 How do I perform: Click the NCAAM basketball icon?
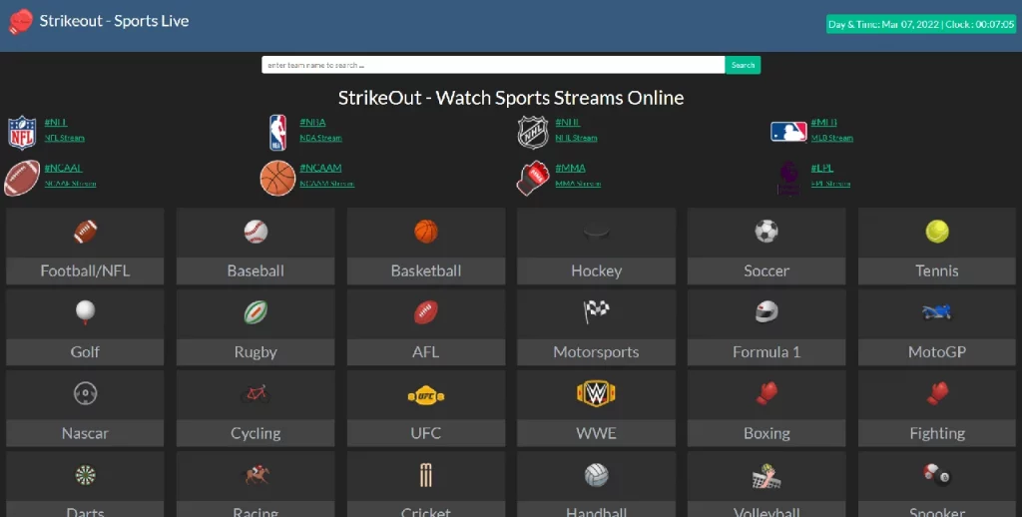pos(277,178)
